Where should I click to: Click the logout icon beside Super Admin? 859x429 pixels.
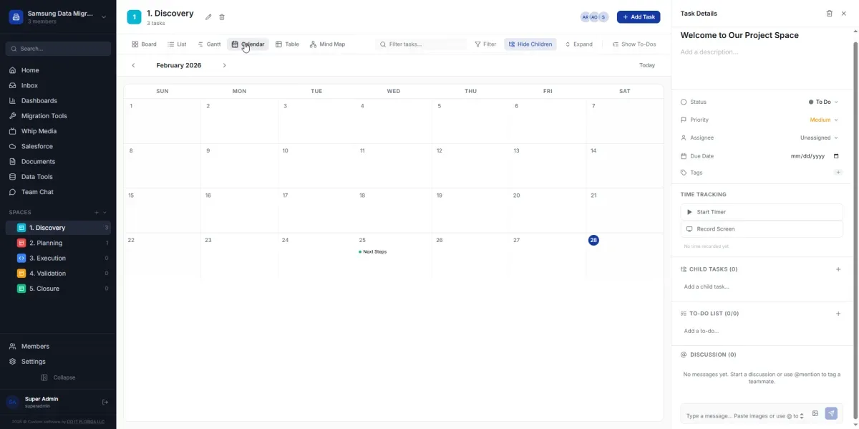105,402
